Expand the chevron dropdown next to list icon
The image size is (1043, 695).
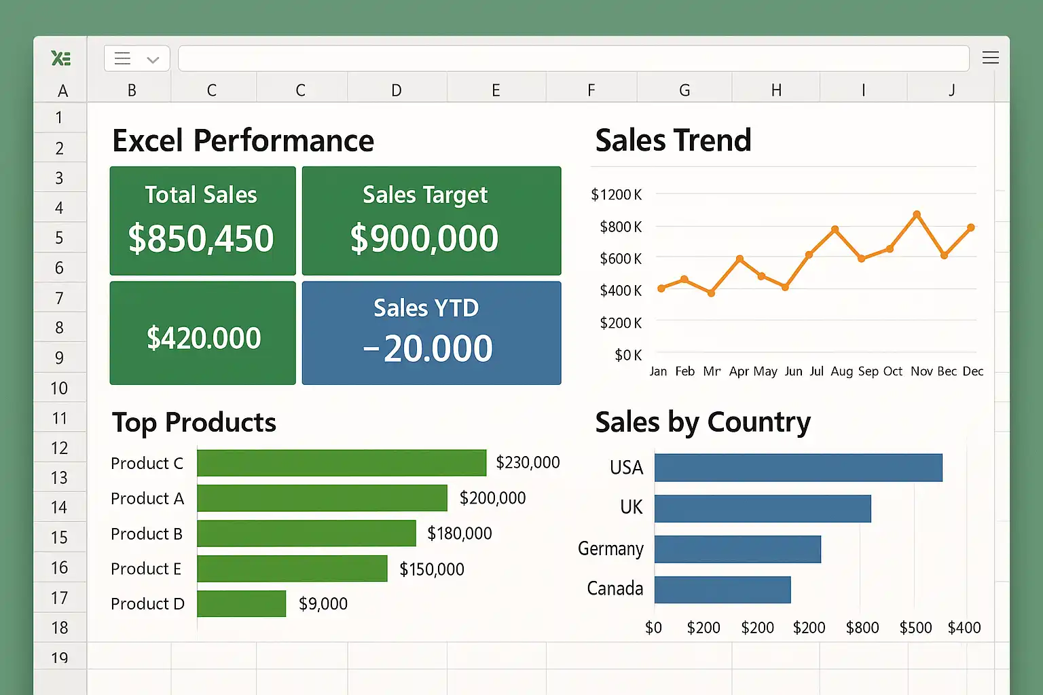(153, 60)
